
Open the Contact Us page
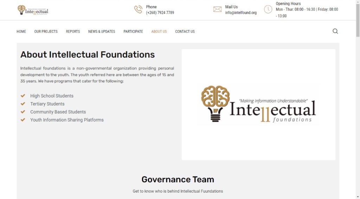pyautogui.click(x=185, y=31)
